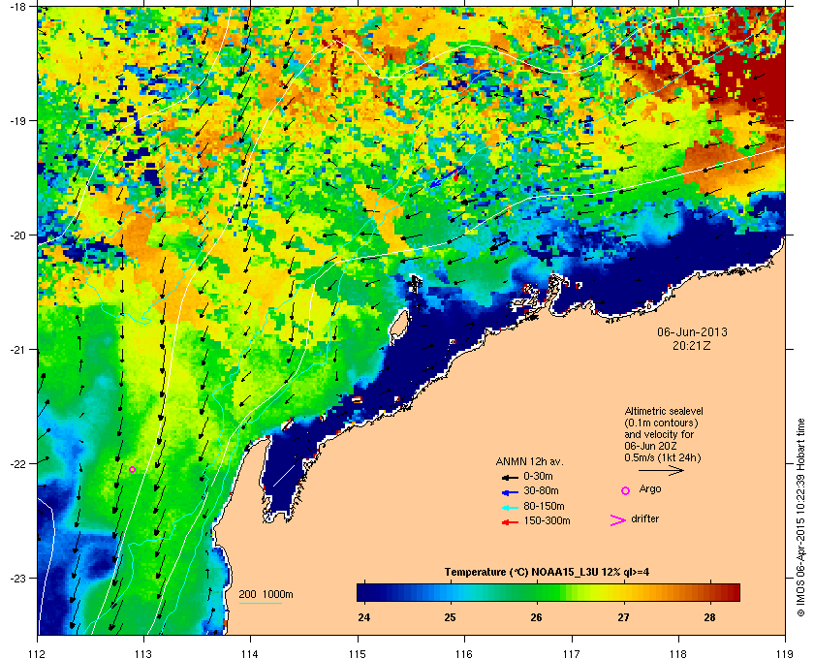Click the 'Argo' legend label

pos(650,489)
